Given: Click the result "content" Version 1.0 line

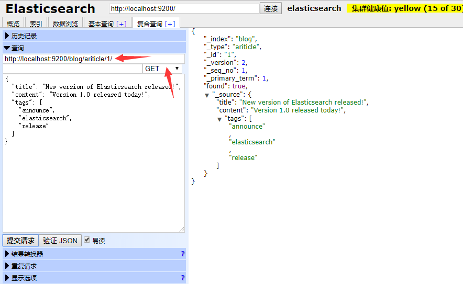Looking at the screenshot, I should tap(281, 110).
